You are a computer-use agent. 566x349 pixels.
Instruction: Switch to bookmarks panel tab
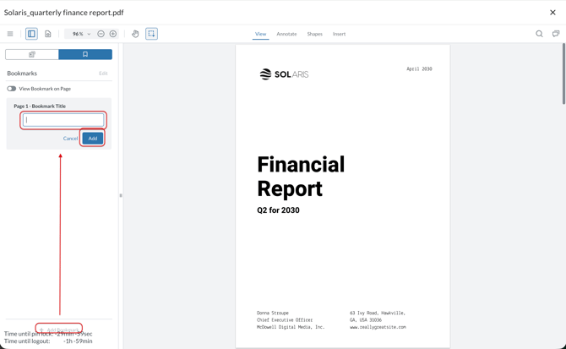(85, 54)
